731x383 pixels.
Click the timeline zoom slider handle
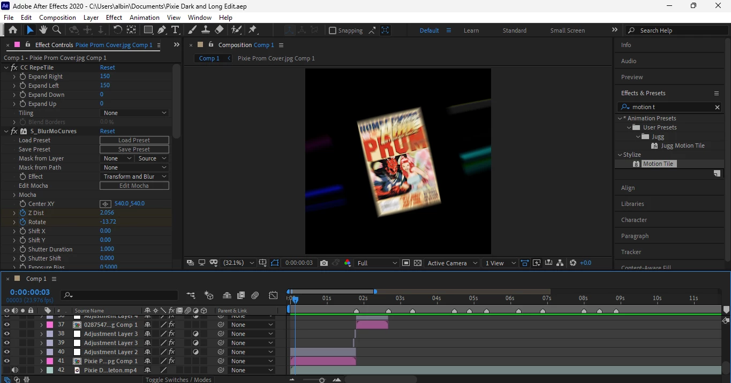[322, 380]
